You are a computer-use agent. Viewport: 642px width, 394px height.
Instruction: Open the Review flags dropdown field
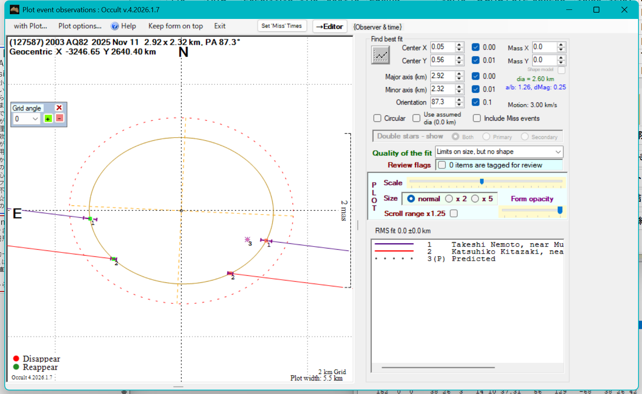[x=499, y=165]
